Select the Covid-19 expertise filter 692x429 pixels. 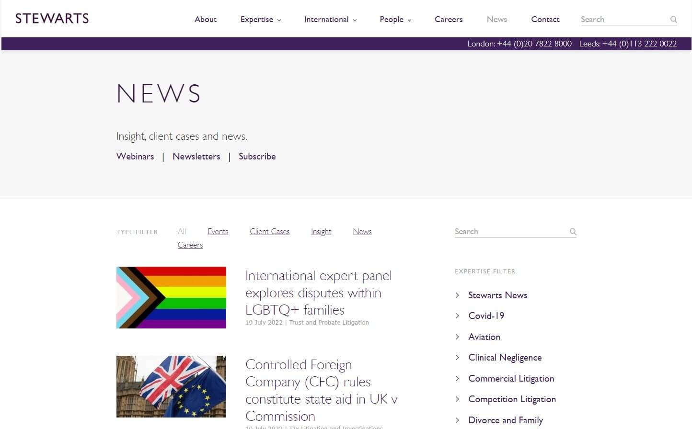tap(486, 316)
